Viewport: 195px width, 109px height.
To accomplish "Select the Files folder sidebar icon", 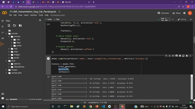I will point(2,44).
